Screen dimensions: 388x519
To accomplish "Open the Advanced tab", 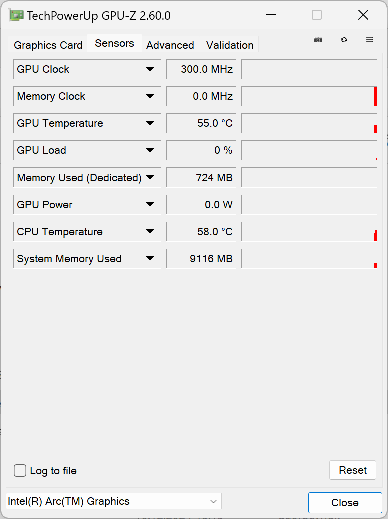I will coord(170,45).
